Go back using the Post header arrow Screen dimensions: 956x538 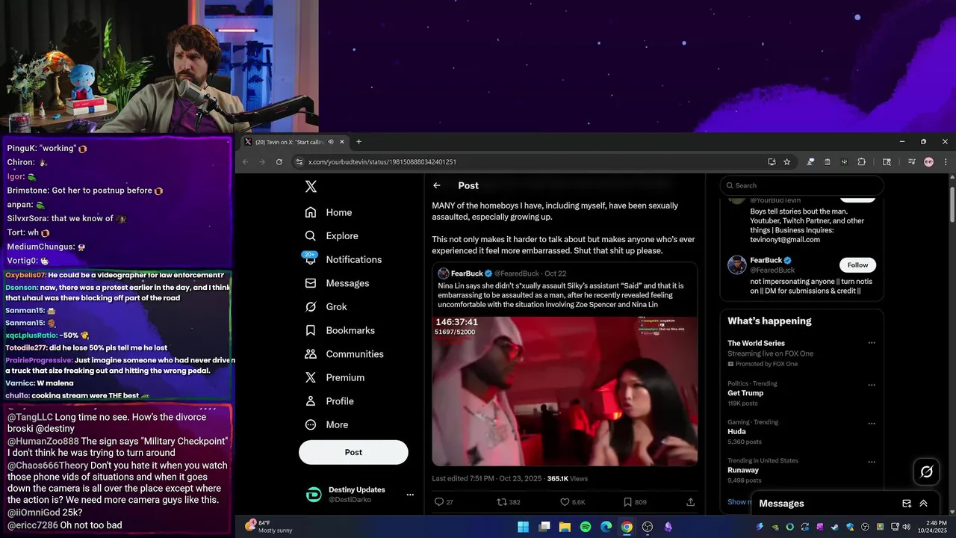(437, 185)
